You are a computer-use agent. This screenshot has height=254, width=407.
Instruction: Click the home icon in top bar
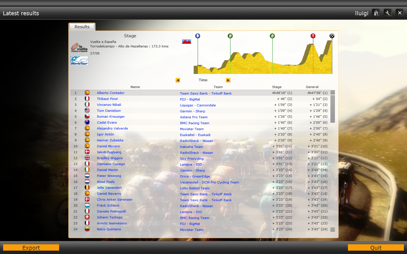coord(376,13)
